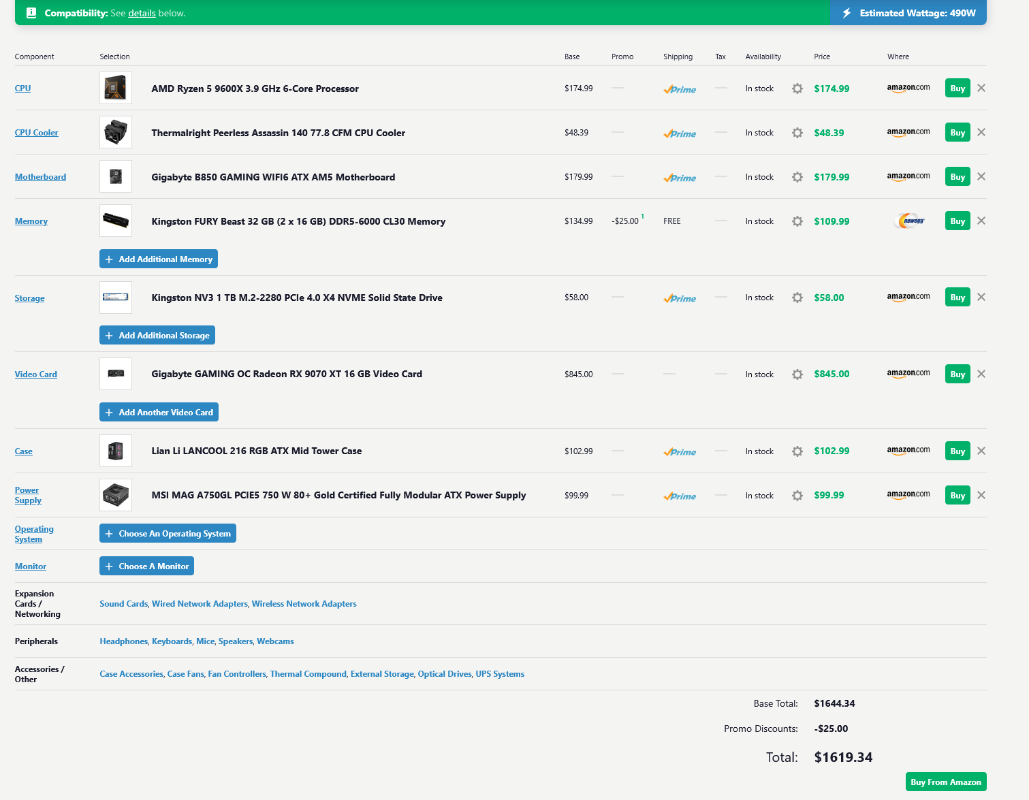Open the Thermal Compound link
The height and width of the screenshot is (800, 1029).
tap(308, 674)
